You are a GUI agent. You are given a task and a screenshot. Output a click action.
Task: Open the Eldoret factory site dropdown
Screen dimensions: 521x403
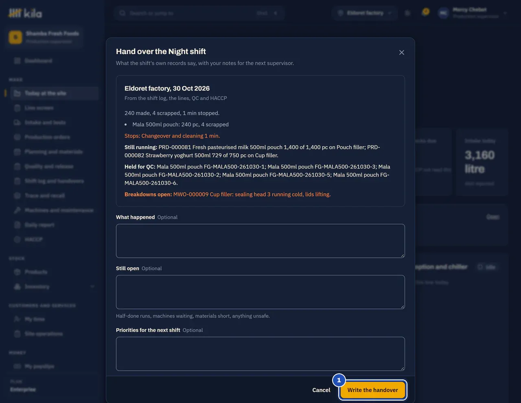[365, 13]
